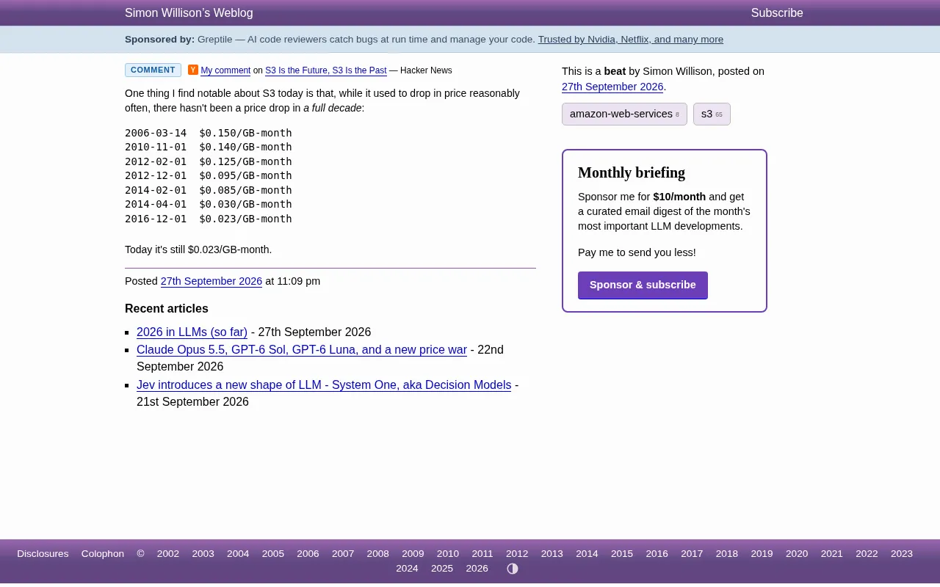Open the Claude Opus 5.5 price war article

(302, 350)
